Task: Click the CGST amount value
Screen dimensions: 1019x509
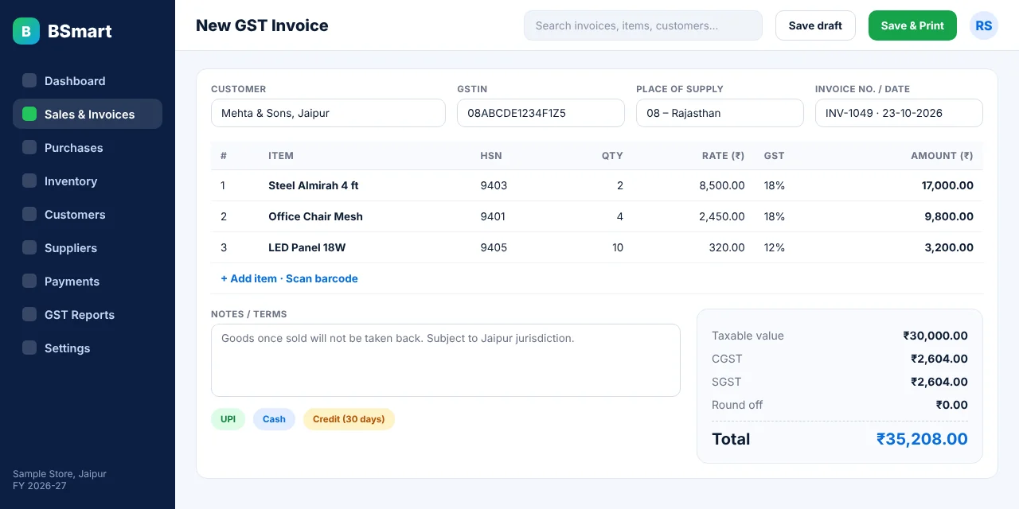Action: [x=939, y=359]
